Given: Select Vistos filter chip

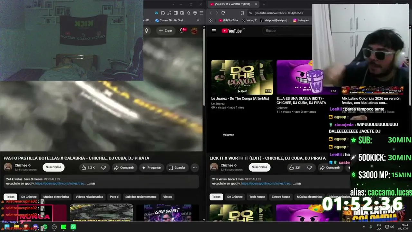Looking at the screenshot, I should pos(167,197).
